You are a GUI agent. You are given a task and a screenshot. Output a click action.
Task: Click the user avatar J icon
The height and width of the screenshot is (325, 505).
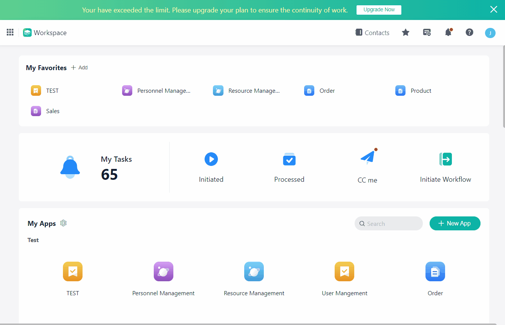(x=490, y=33)
